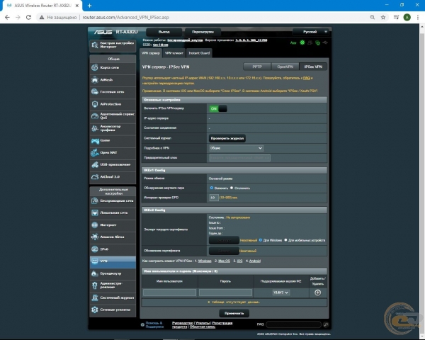Open AiCloud 2.0 in the sidebar
This screenshot has width=425, height=340.
(113, 177)
